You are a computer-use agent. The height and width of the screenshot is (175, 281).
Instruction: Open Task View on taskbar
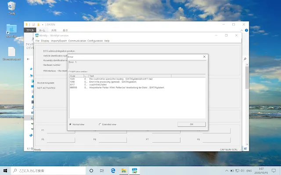point(102,171)
